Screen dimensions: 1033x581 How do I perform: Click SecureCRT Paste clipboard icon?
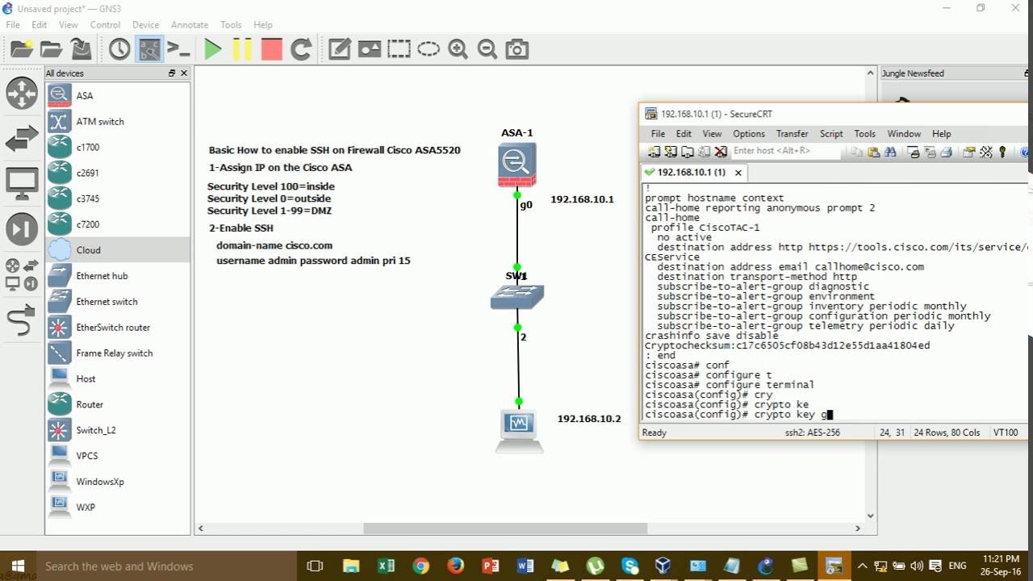[x=873, y=152]
